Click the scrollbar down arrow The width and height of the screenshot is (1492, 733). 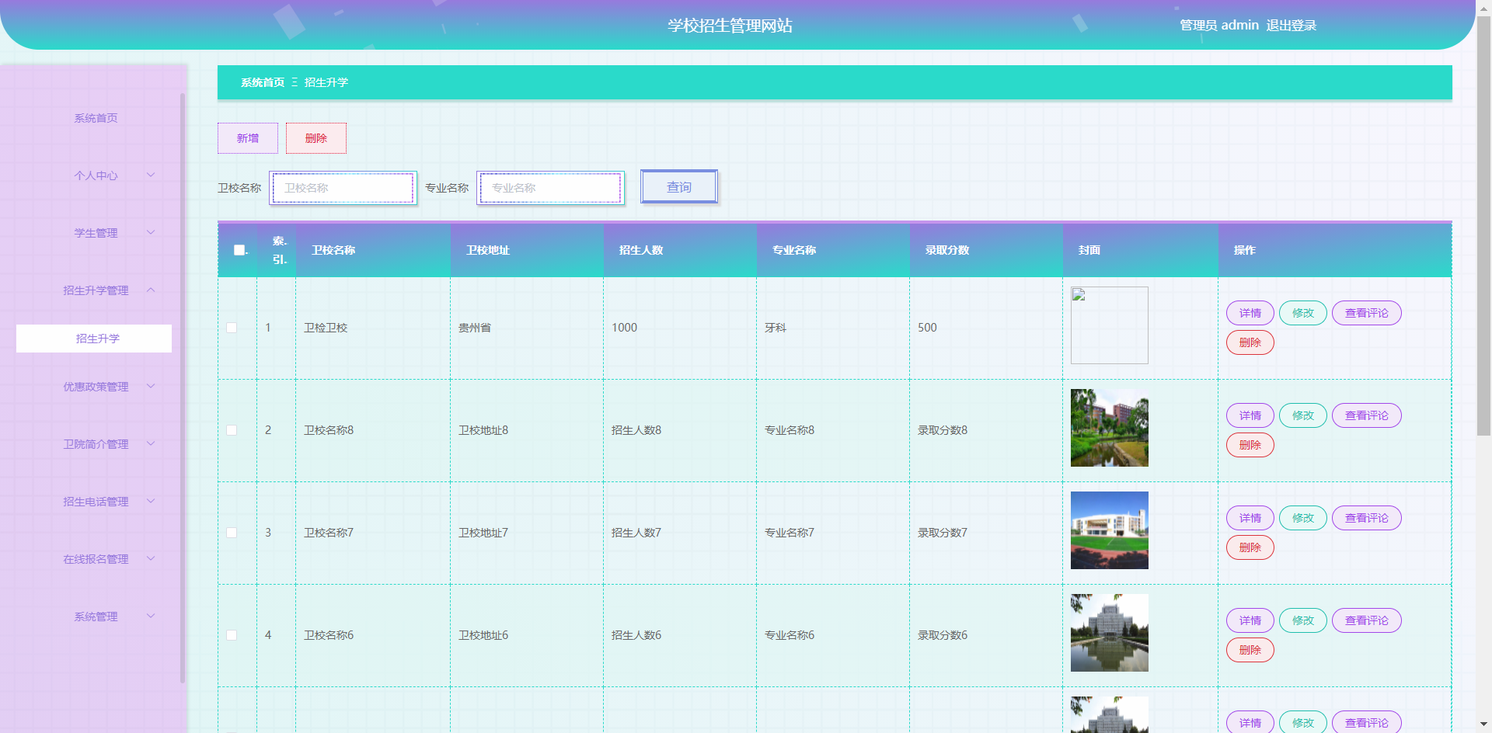1483,725
